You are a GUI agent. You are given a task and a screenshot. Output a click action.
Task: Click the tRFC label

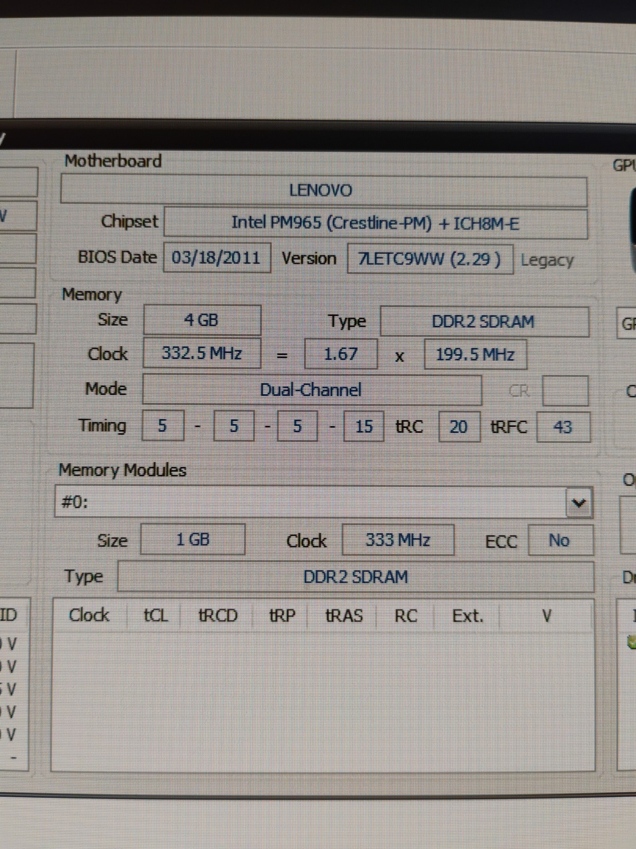pyautogui.click(x=509, y=427)
